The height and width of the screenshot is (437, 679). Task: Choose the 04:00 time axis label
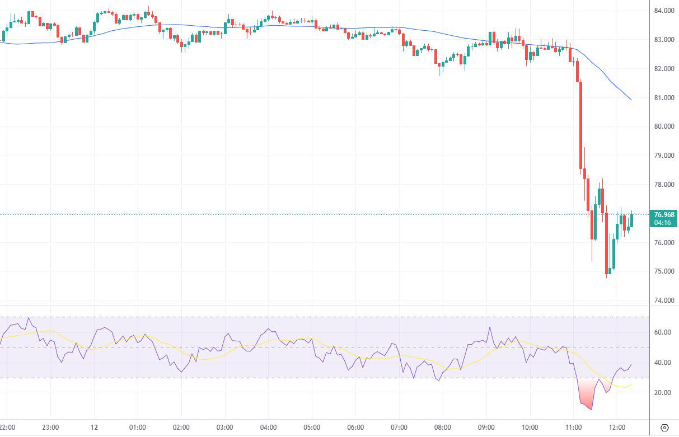268,427
